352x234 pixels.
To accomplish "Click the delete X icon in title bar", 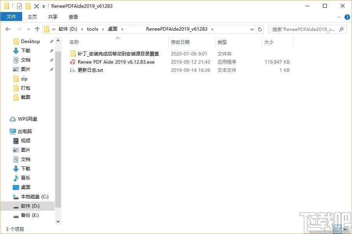I will [37, 6].
